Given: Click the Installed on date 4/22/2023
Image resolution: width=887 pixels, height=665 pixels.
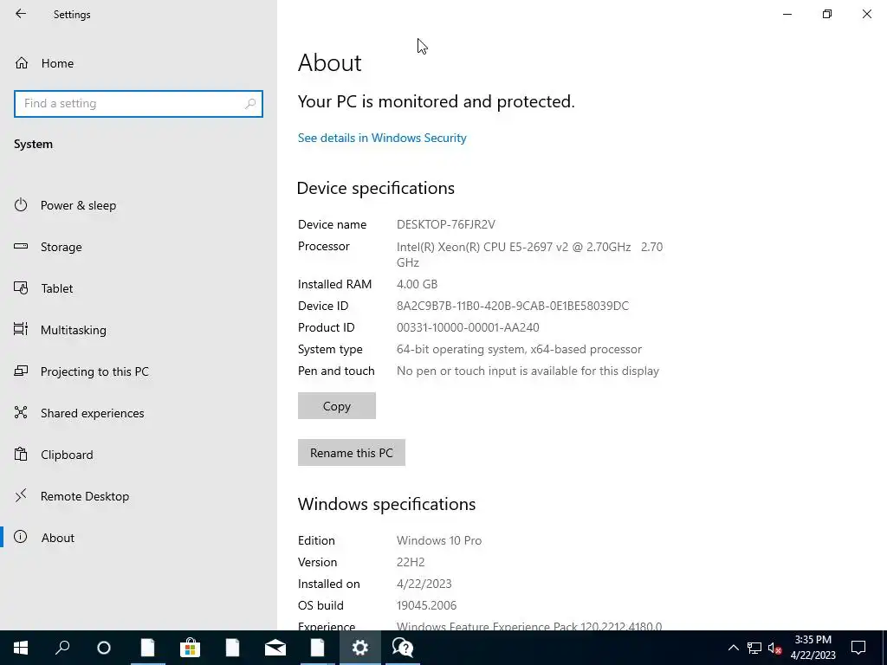Looking at the screenshot, I should [424, 584].
